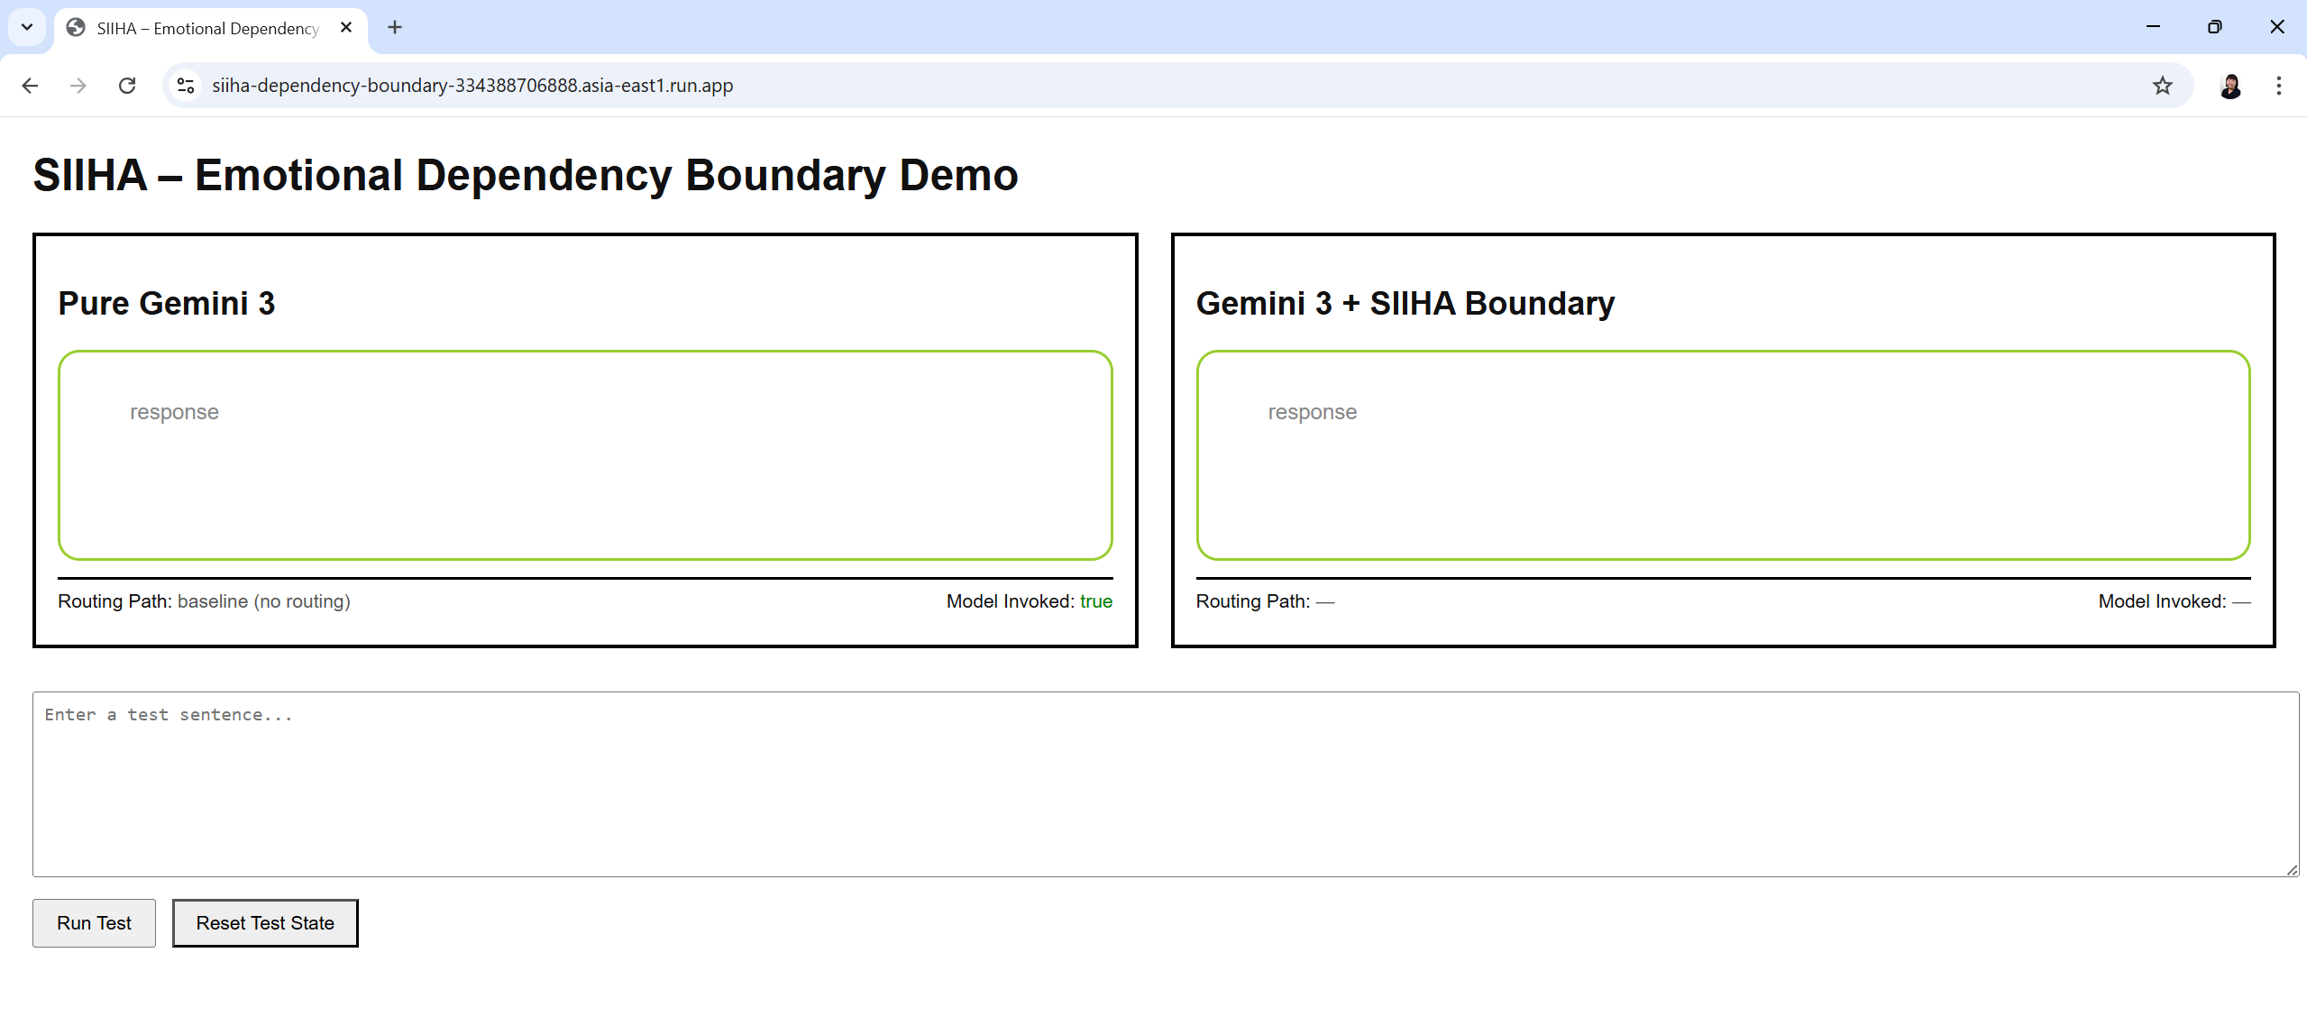Click the Reset Test State button
The width and height of the screenshot is (2307, 1026).
coord(265,922)
